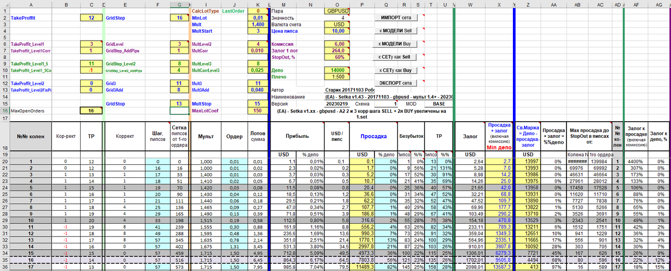Select the Grid3 value cell

179,83
